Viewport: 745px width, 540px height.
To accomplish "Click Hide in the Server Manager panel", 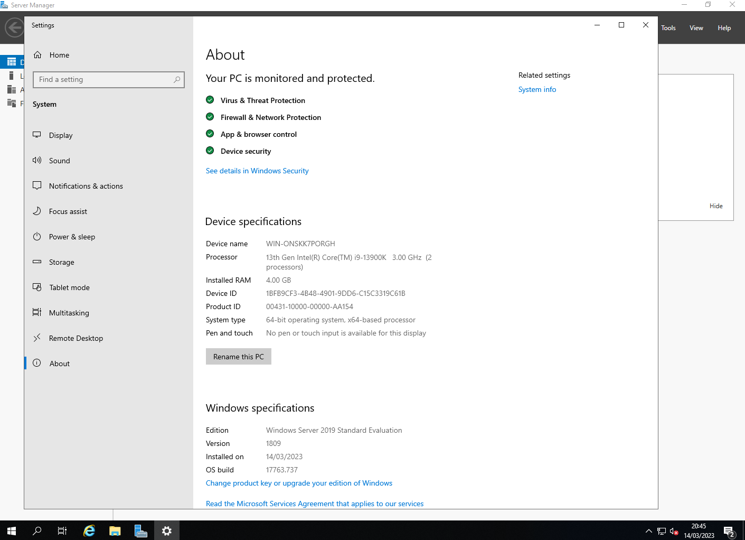I will tap(716, 206).
